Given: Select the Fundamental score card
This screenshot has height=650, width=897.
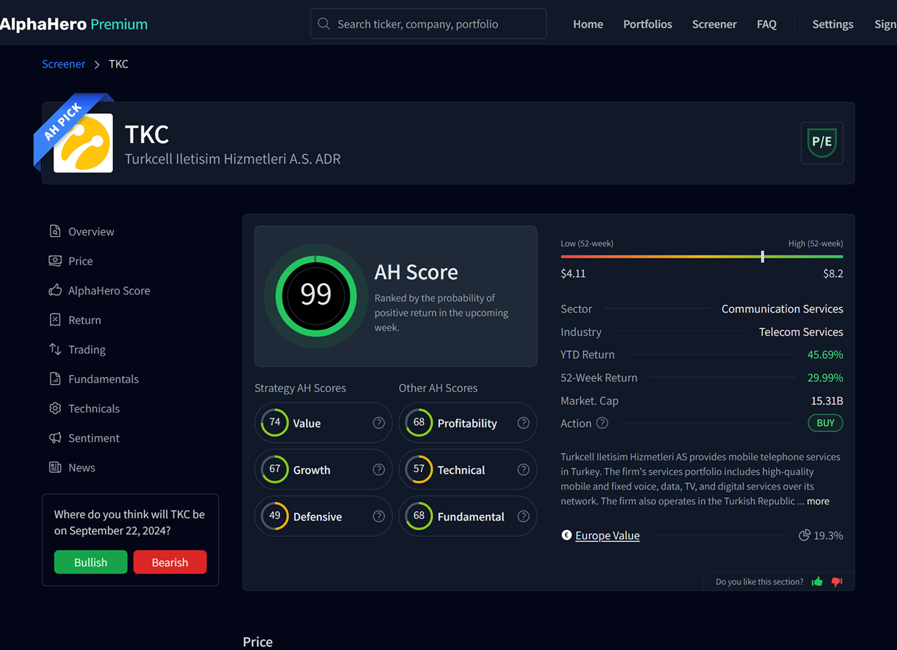Looking at the screenshot, I should (468, 516).
